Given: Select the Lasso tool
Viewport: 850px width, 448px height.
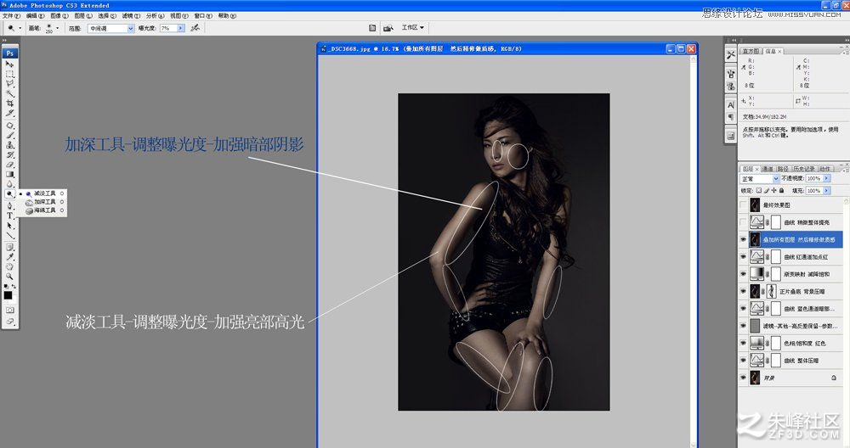Looking at the screenshot, I should pyautogui.click(x=9, y=84).
